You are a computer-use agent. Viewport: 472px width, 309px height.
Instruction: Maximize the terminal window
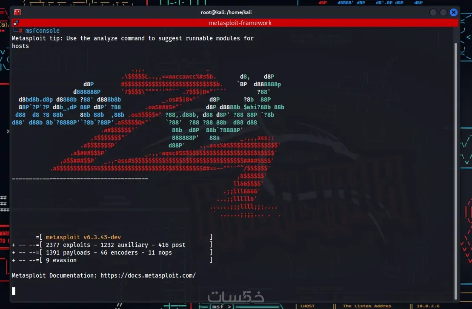click(443, 12)
